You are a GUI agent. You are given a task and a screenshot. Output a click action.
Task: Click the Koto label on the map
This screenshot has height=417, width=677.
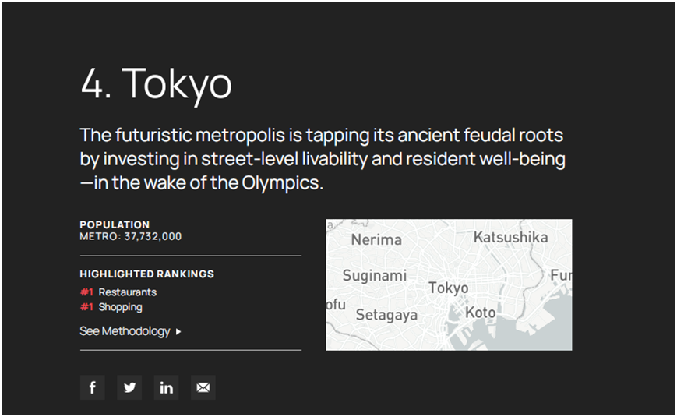tap(480, 313)
